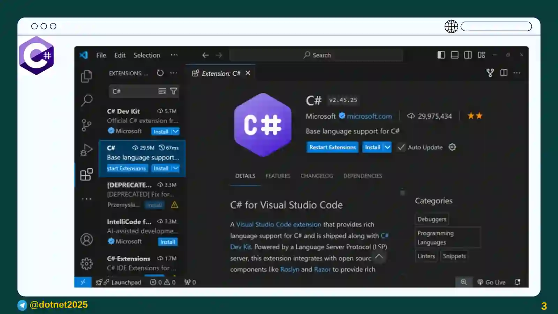
Task: Close the Extension: C# tab
Action: (x=248, y=73)
